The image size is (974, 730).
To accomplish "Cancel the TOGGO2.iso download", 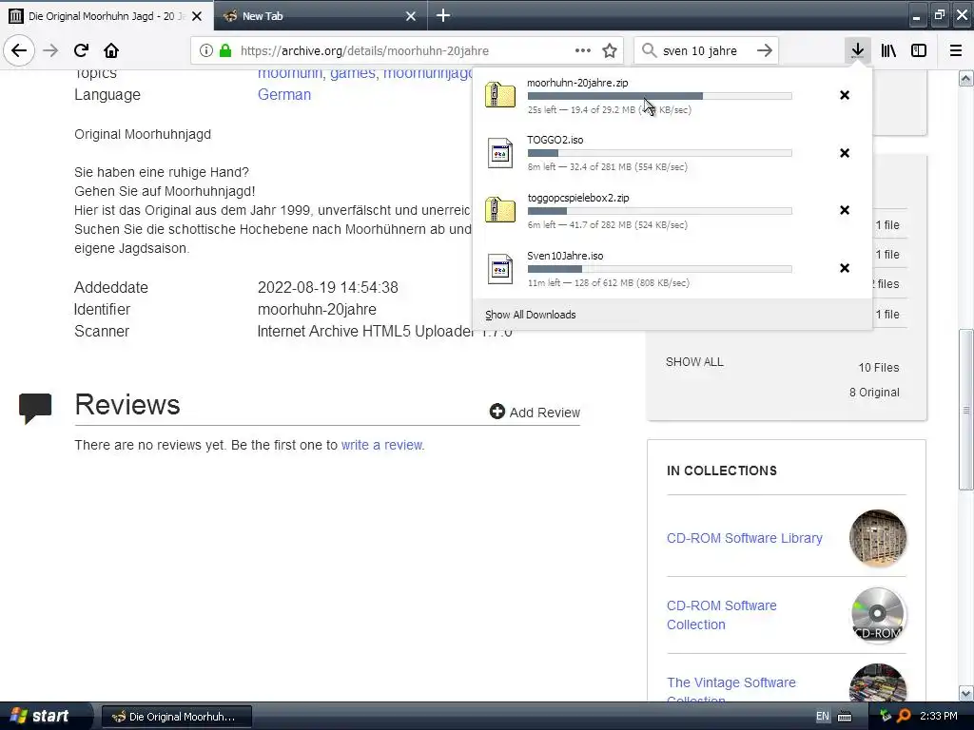I will click(845, 153).
